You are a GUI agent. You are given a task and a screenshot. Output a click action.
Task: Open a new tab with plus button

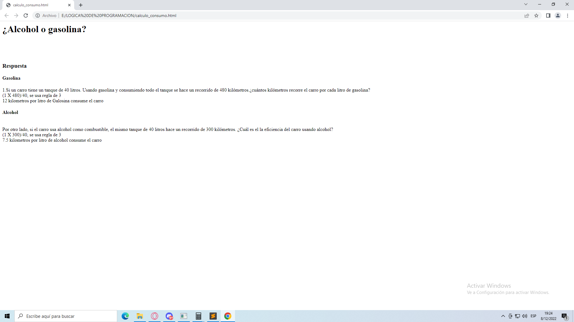tap(81, 5)
